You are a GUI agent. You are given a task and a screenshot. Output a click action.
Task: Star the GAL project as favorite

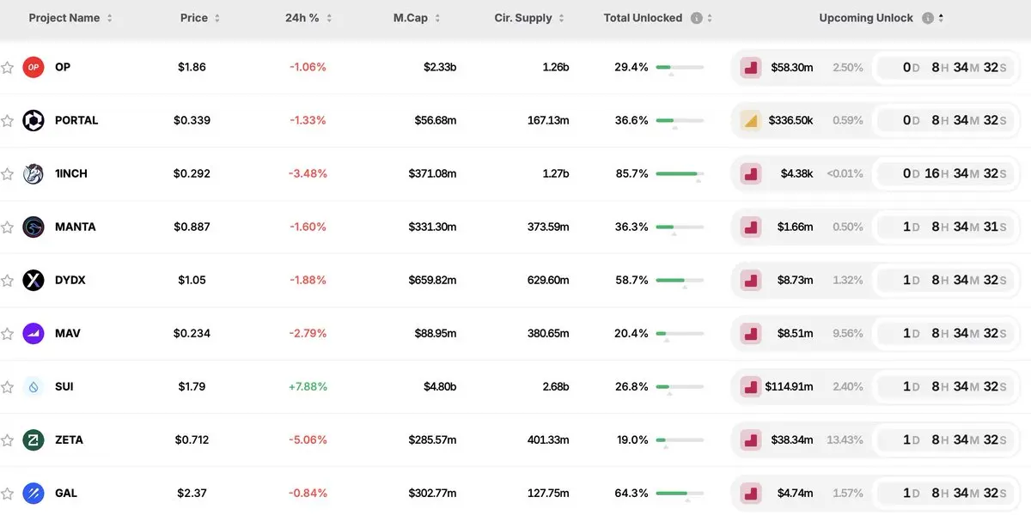8,493
